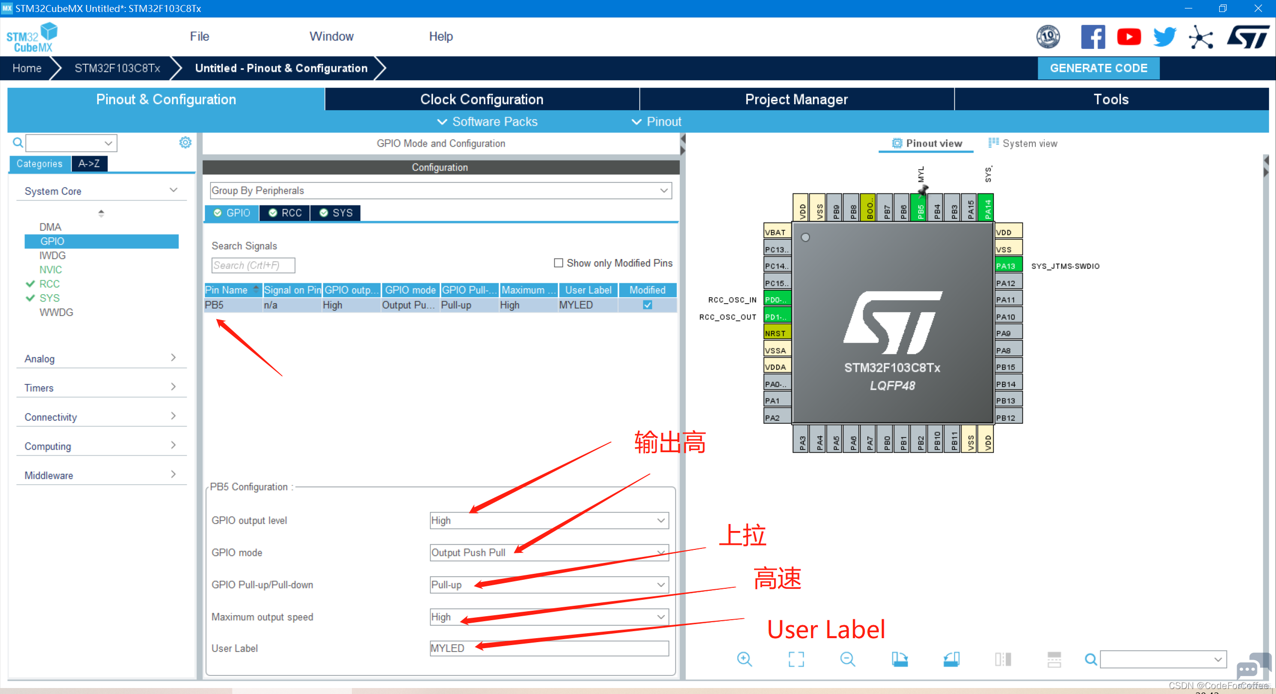Open the Pinout dropdown menu

point(656,122)
